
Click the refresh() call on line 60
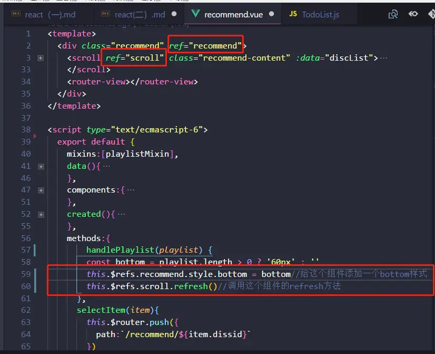click(x=195, y=286)
